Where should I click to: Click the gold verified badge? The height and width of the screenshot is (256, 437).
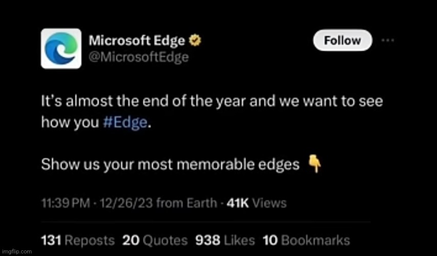tap(195, 40)
